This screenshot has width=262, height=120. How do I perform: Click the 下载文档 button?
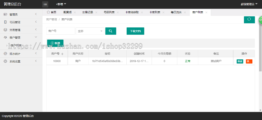(135, 31)
